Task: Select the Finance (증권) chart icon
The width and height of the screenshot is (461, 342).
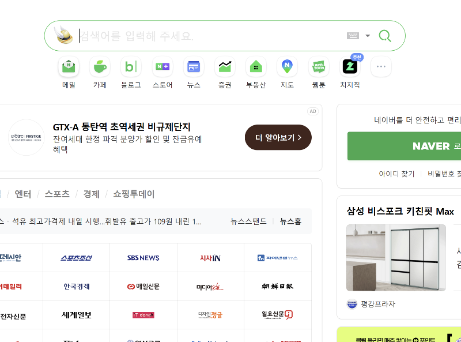Action: (224, 66)
